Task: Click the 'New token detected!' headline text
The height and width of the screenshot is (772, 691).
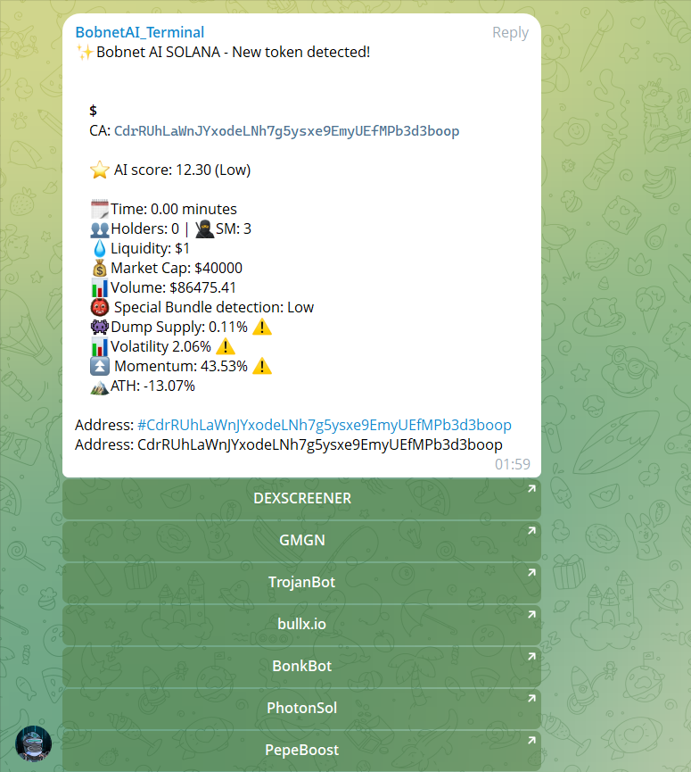Action: click(x=301, y=52)
